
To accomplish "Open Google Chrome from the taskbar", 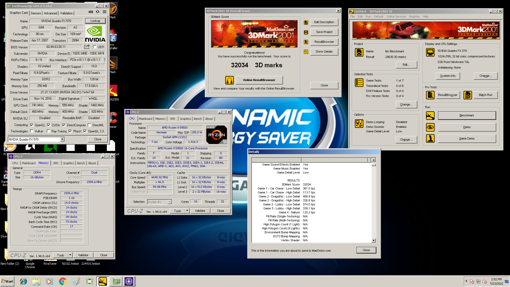I will pyautogui.click(x=63, y=281).
